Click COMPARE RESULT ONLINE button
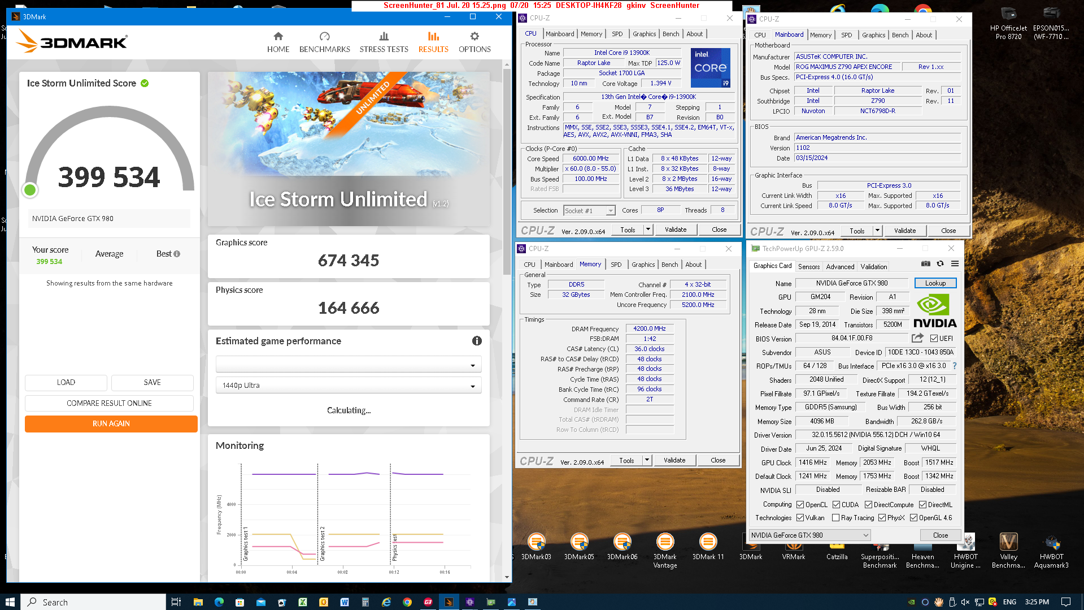The width and height of the screenshot is (1084, 610). [109, 403]
